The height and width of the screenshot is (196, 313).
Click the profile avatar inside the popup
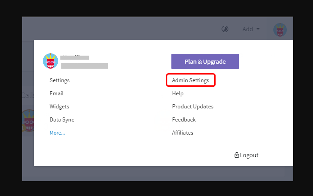(51, 61)
